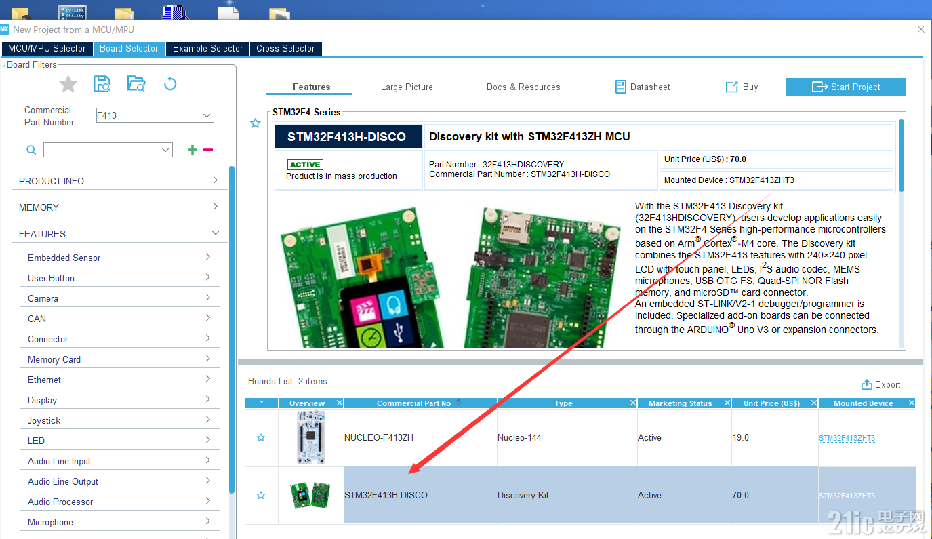Viewport: 932px width, 539px height.
Task: Switch to MCU/MPU Selector tab
Action: click(x=47, y=49)
